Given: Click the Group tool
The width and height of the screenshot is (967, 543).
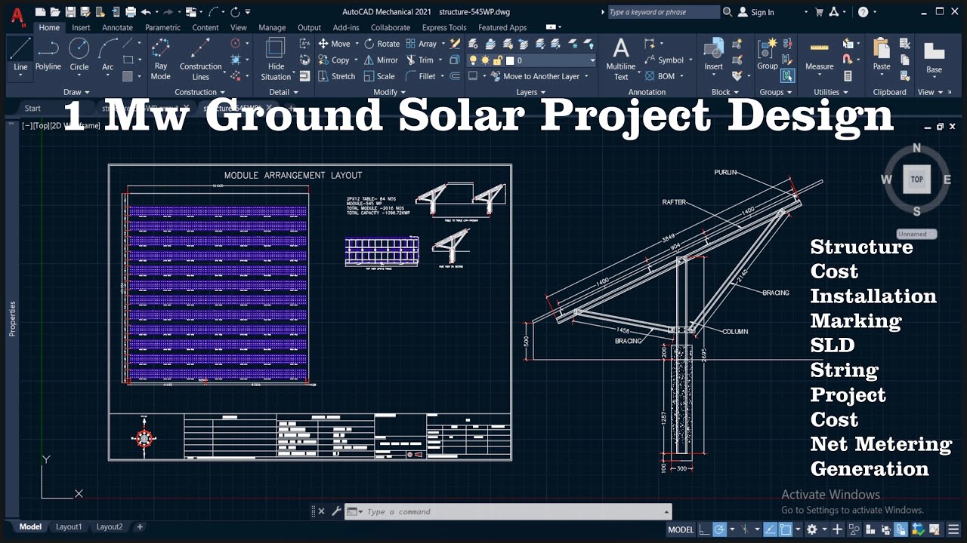Looking at the screenshot, I should pos(768,54).
